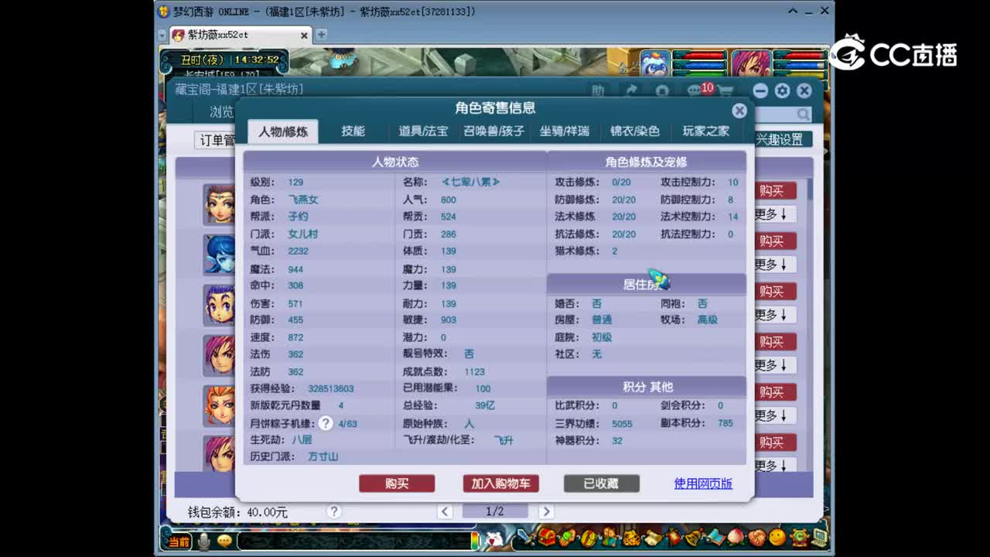Switch to the 坐骑/祥瑞 tab
This screenshot has height=557, width=990.
565,132
